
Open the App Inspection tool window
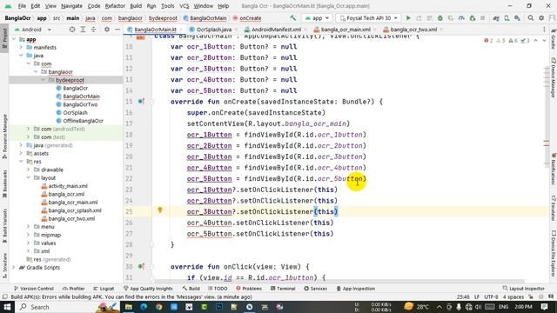(x=355, y=289)
